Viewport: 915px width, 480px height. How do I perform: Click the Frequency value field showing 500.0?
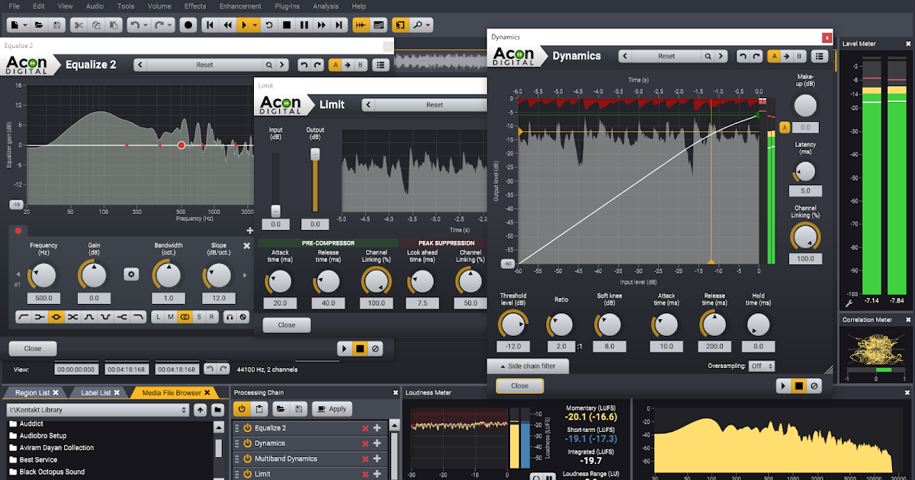pos(43,299)
